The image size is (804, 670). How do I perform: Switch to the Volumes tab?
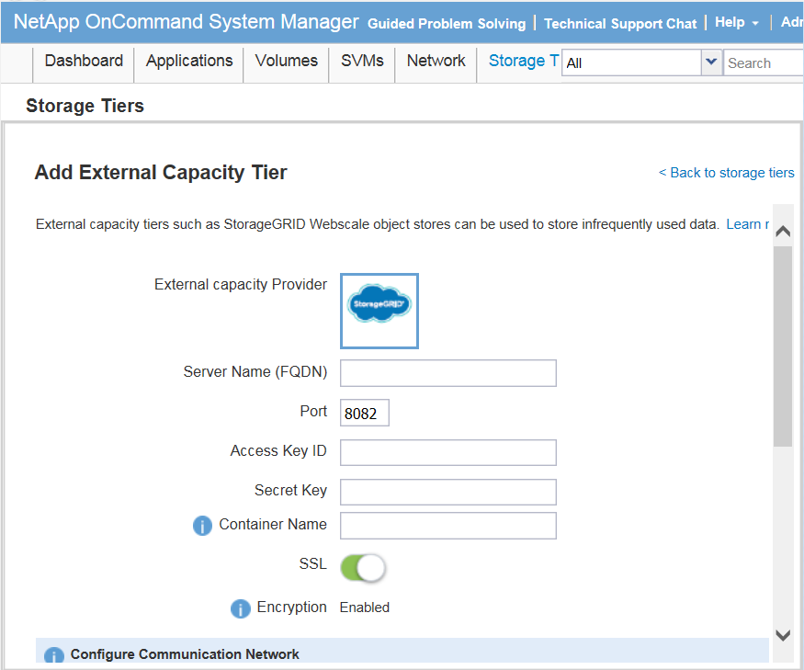(286, 62)
